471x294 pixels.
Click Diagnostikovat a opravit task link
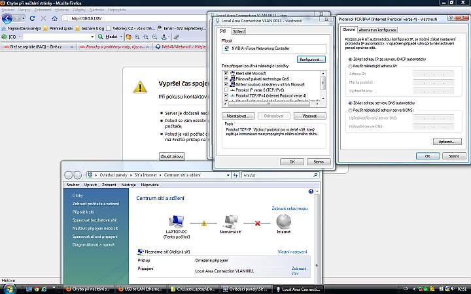click(x=94, y=245)
